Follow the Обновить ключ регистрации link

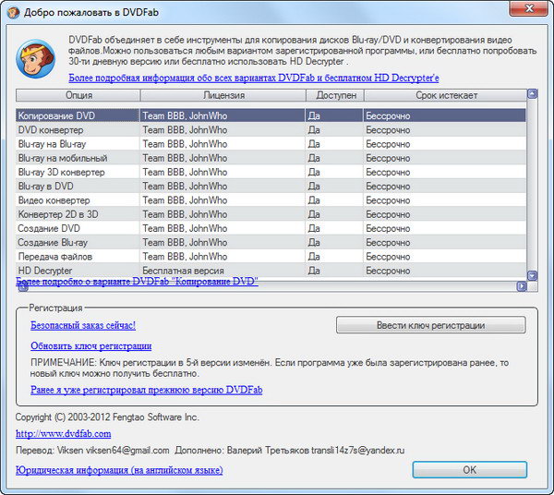90,345
